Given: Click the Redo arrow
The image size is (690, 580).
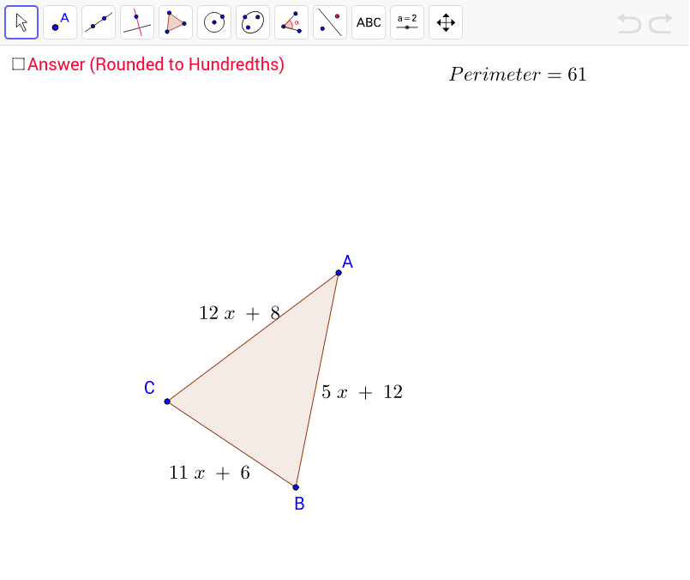Looking at the screenshot, I should [x=661, y=23].
